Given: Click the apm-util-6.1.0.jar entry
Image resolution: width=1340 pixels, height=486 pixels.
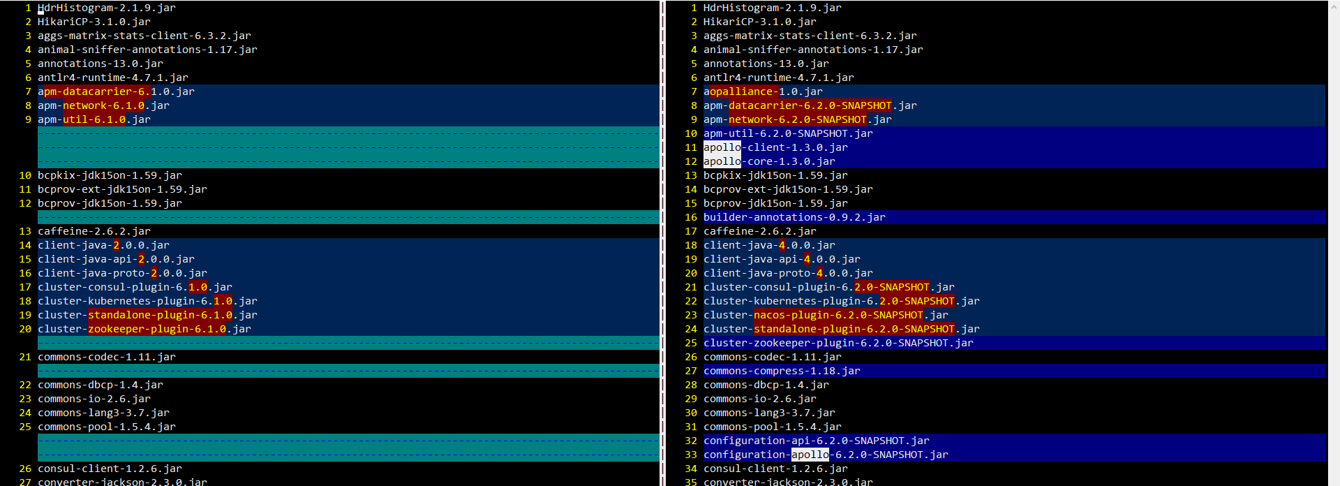Looking at the screenshot, I should click(94, 119).
